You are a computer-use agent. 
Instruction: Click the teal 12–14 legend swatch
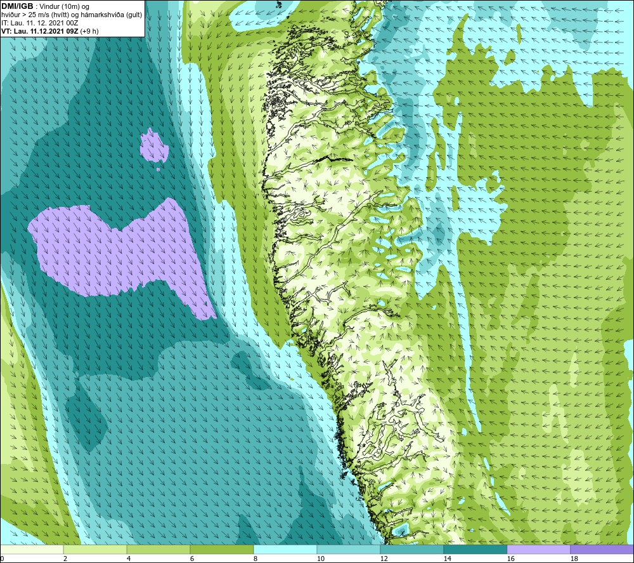pos(411,549)
